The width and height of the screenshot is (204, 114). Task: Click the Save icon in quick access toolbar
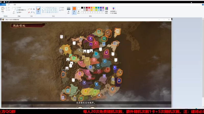4,2
